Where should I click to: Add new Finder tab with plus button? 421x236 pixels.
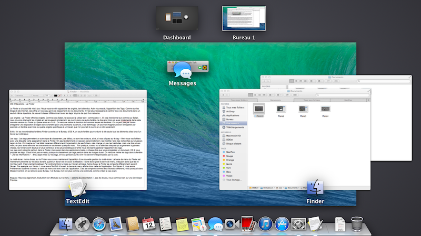click(x=368, y=100)
